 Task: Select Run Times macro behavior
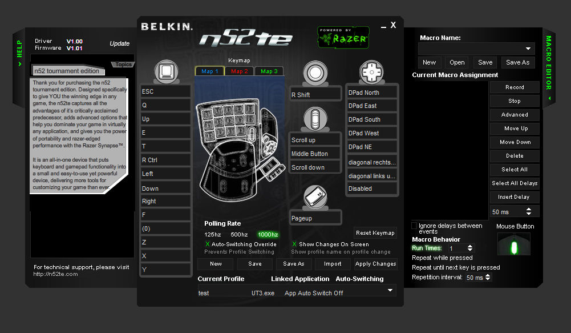[x=427, y=248]
